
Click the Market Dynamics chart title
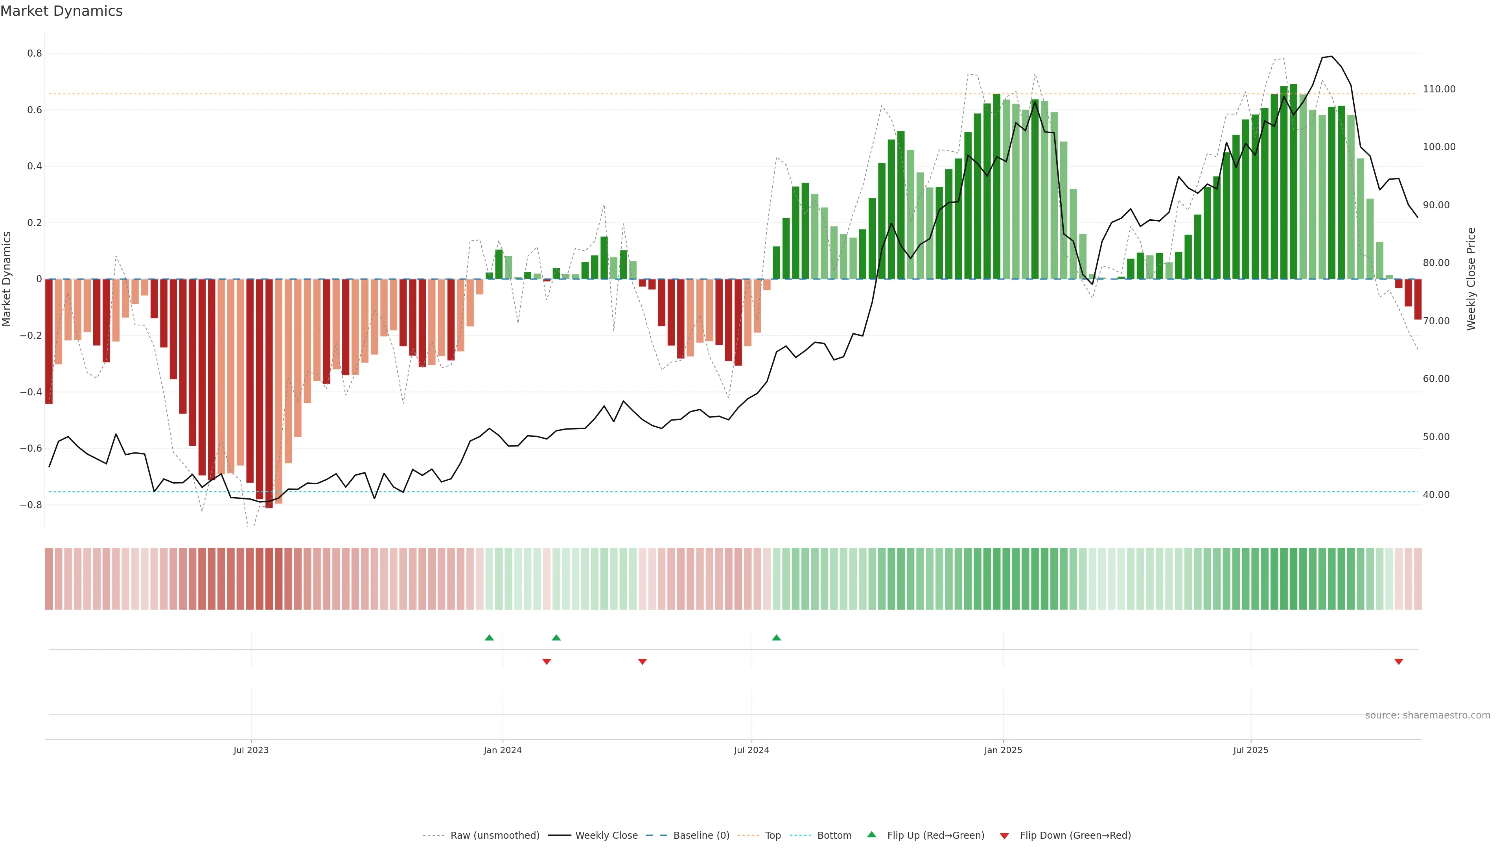point(62,11)
